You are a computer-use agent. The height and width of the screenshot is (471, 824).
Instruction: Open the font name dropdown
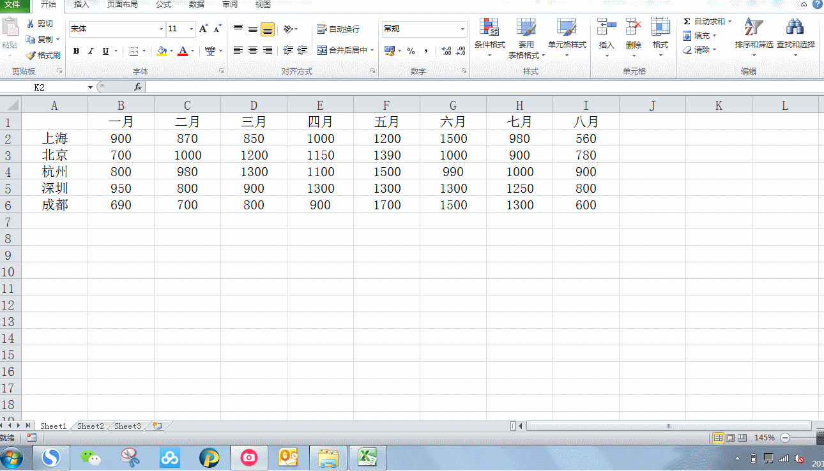[x=161, y=29]
